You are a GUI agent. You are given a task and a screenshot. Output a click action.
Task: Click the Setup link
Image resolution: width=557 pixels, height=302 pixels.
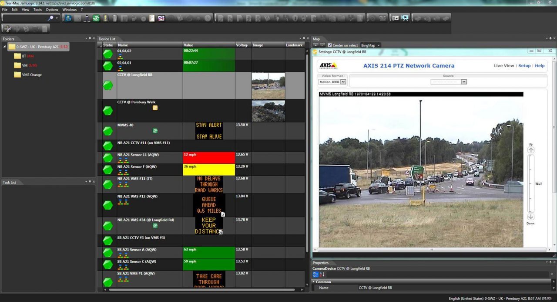524,66
